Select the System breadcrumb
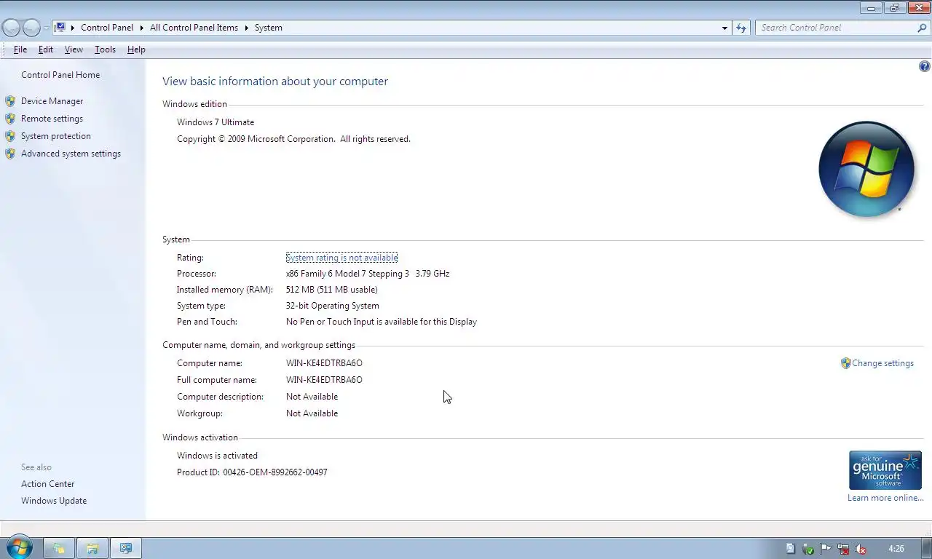 268,28
